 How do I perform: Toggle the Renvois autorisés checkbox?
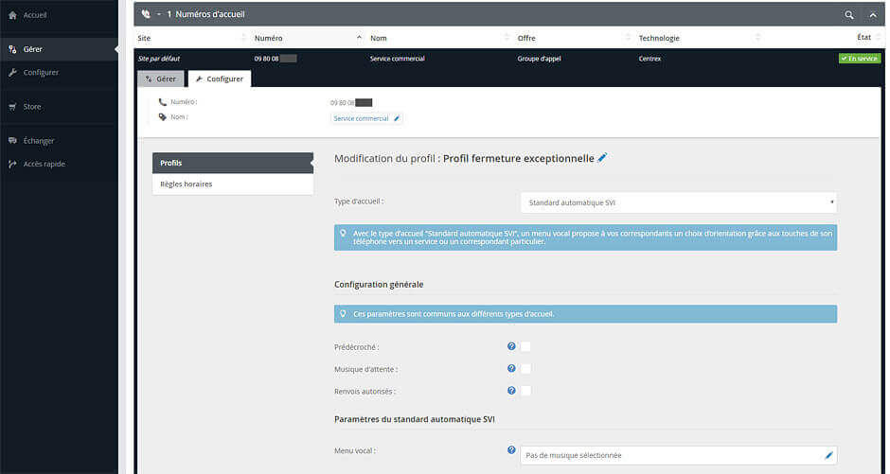coord(525,391)
